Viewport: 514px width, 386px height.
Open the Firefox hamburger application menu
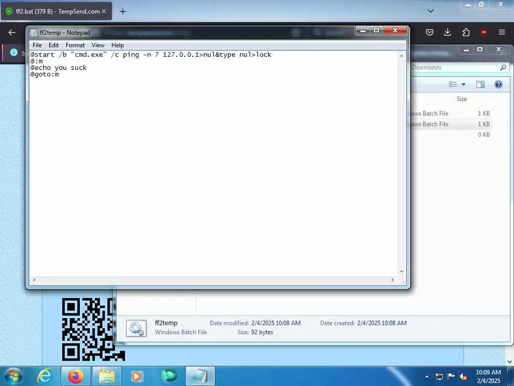[x=502, y=32]
